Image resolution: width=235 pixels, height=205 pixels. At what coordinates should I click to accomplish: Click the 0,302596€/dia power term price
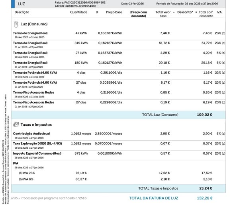(111, 82)
